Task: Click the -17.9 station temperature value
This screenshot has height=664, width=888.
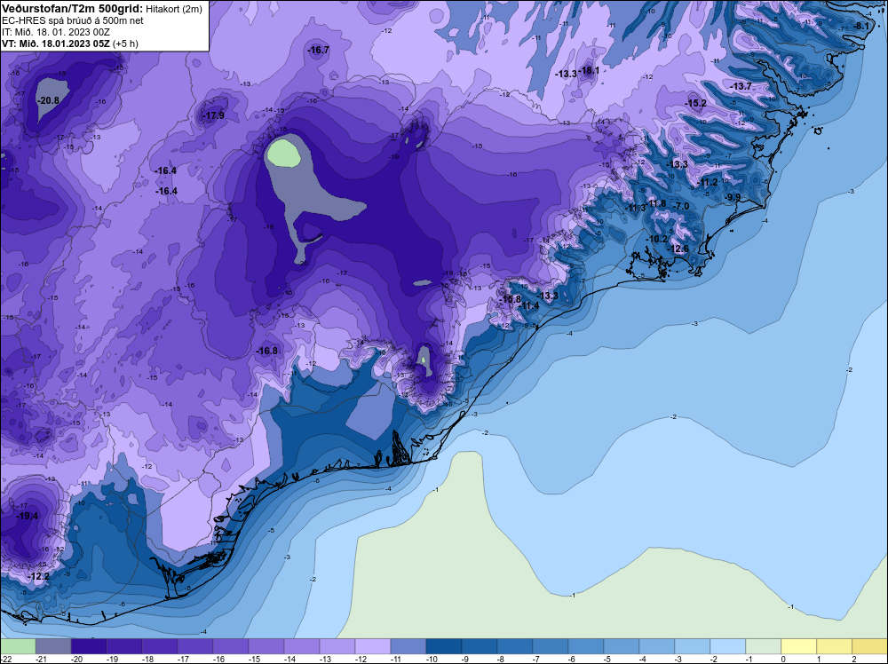Action: (213, 115)
